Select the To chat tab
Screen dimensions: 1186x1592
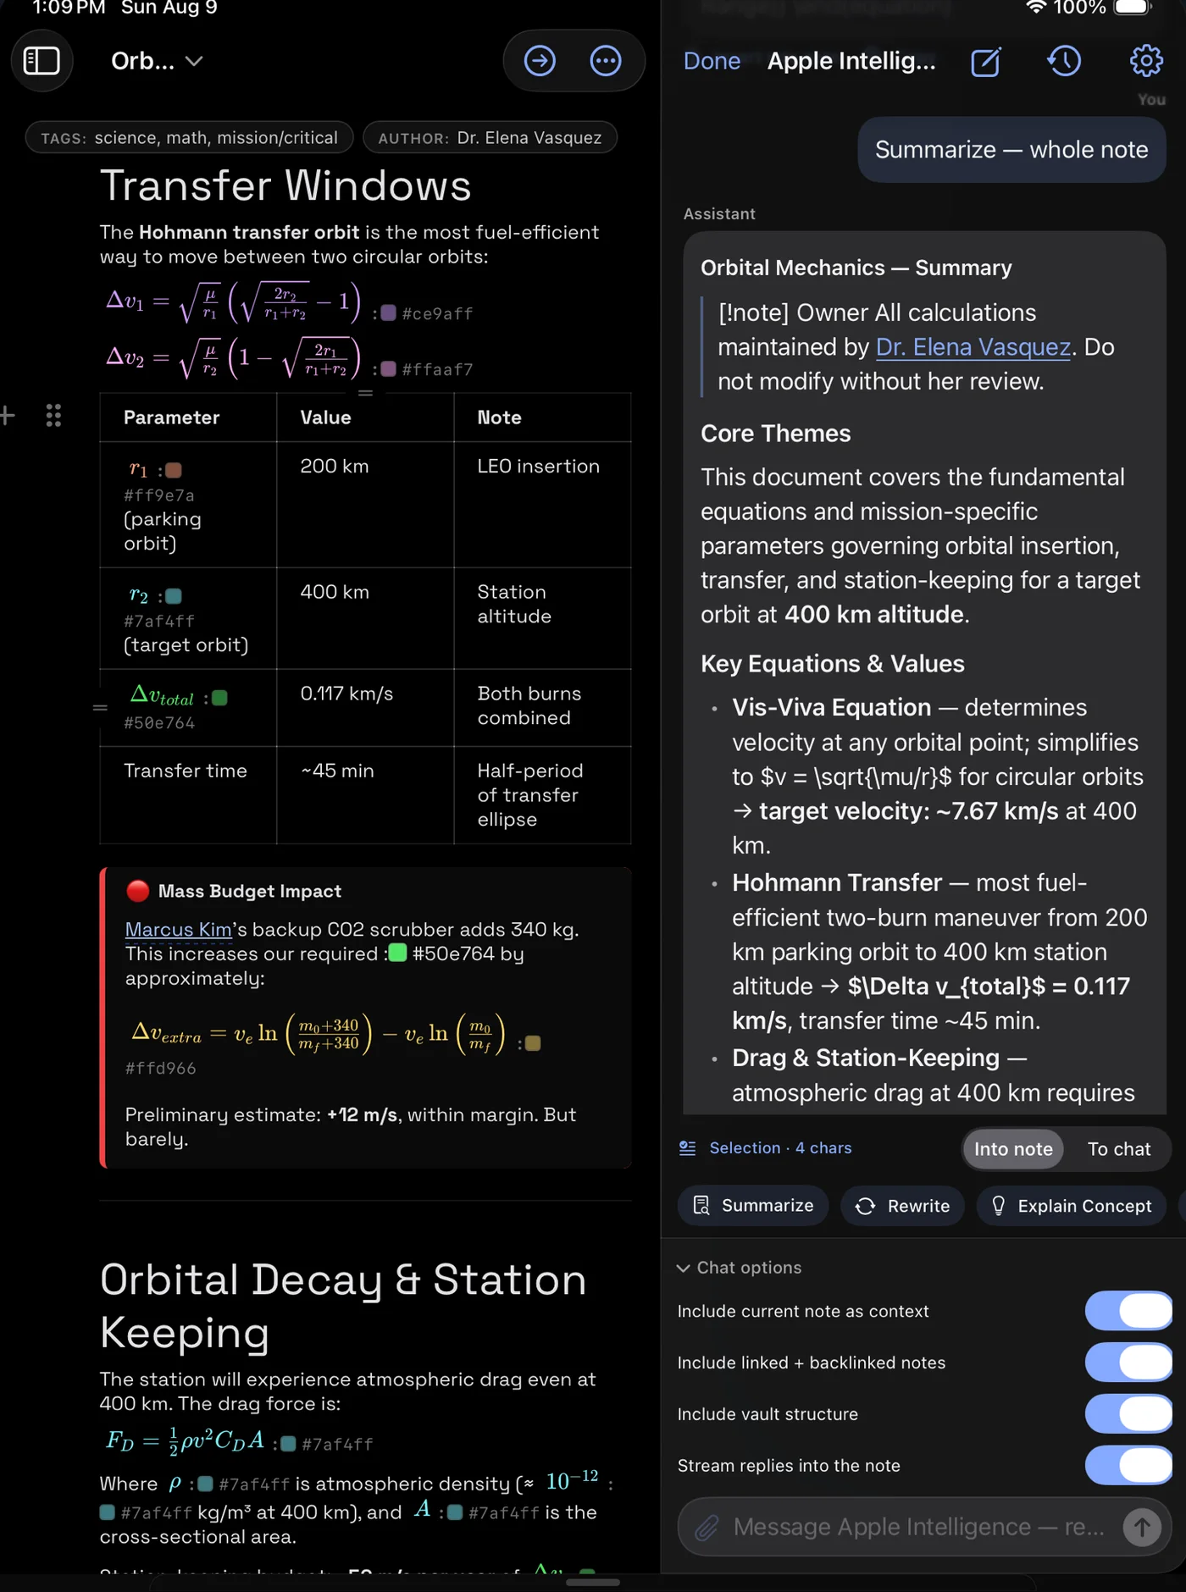click(x=1118, y=1149)
